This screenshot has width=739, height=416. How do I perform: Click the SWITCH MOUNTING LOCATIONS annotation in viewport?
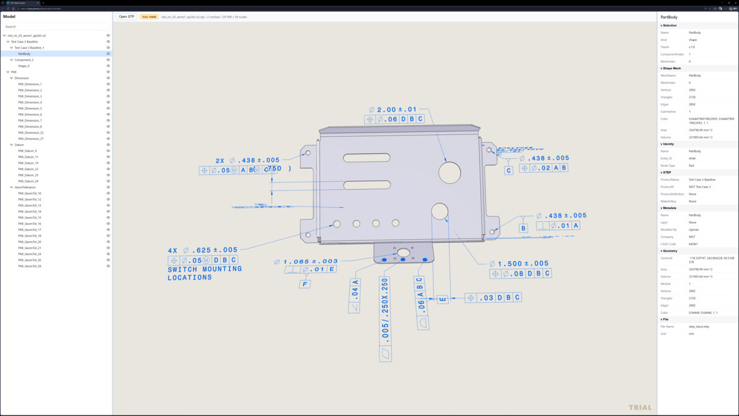click(205, 273)
